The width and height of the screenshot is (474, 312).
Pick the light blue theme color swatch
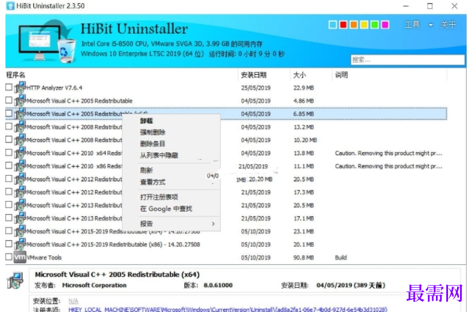coord(333,25)
